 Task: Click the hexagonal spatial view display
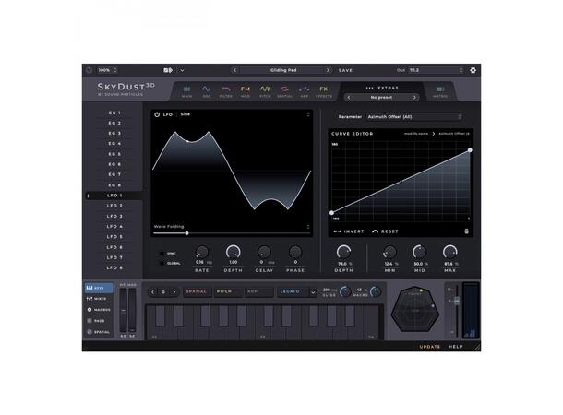(415, 309)
